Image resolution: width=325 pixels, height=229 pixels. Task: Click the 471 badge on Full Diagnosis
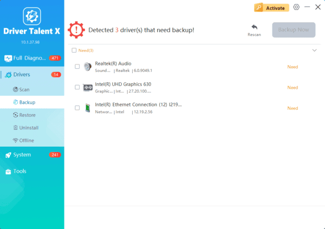[55, 58]
